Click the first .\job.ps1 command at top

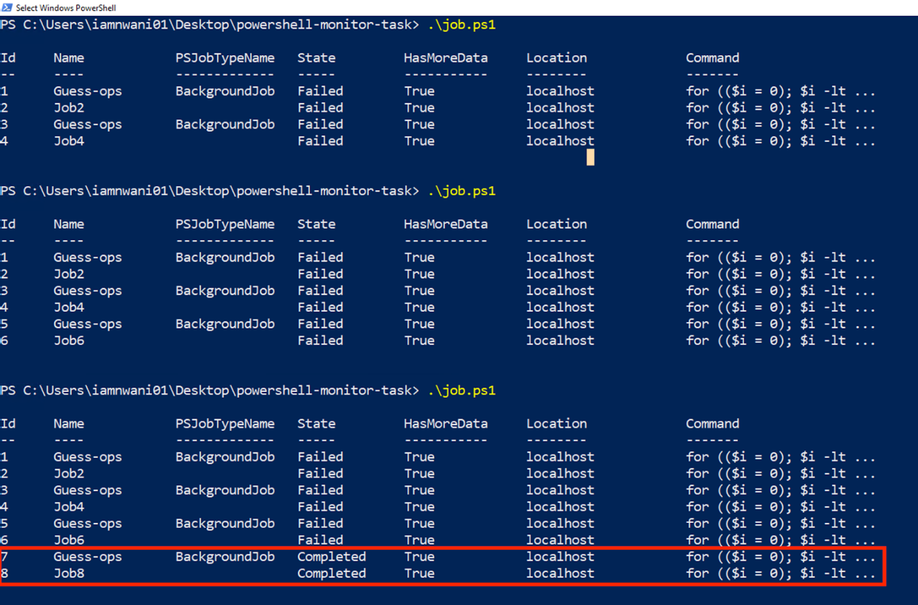click(x=461, y=25)
